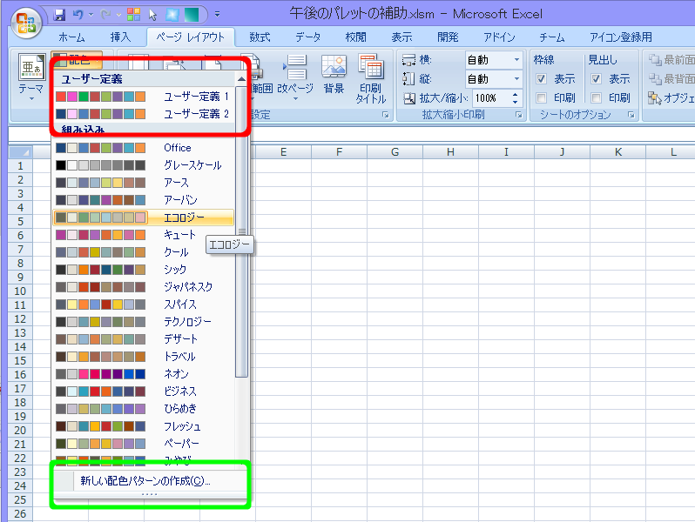
Task: Click the select-all corner of the sheet
Action: pyautogui.click(x=20, y=152)
